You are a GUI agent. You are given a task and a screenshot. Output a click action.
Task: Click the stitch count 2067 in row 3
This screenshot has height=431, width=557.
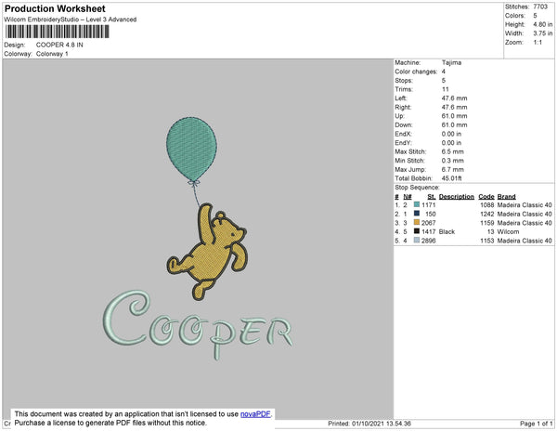click(428, 223)
